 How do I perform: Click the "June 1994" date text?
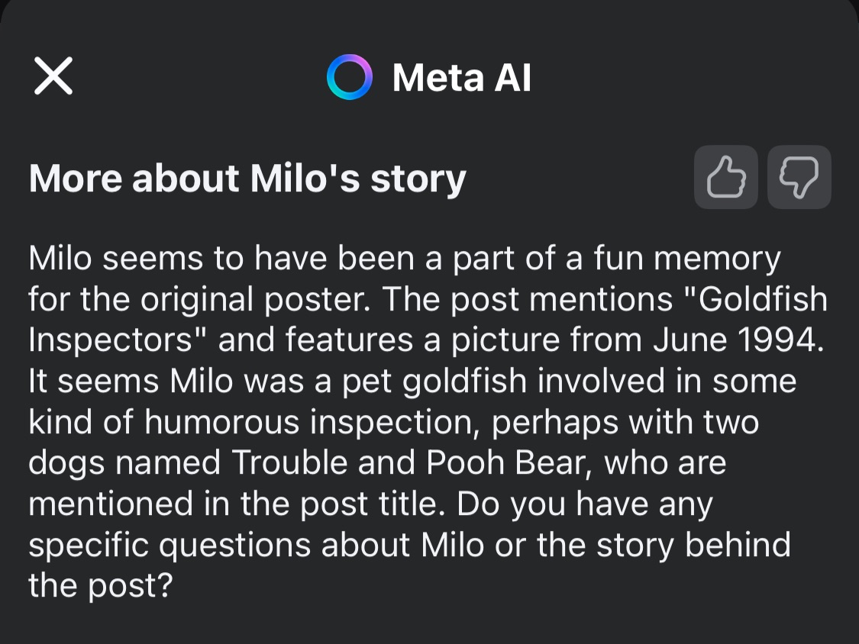pyautogui.click(x=738, y=341)
